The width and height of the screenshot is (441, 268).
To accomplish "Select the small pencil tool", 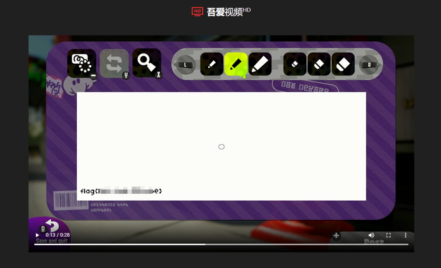I will pyautogui.click(x=212, y=64).
